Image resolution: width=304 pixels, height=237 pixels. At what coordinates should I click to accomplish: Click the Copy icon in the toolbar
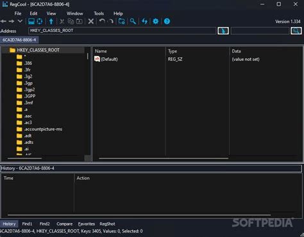point(71,21)
